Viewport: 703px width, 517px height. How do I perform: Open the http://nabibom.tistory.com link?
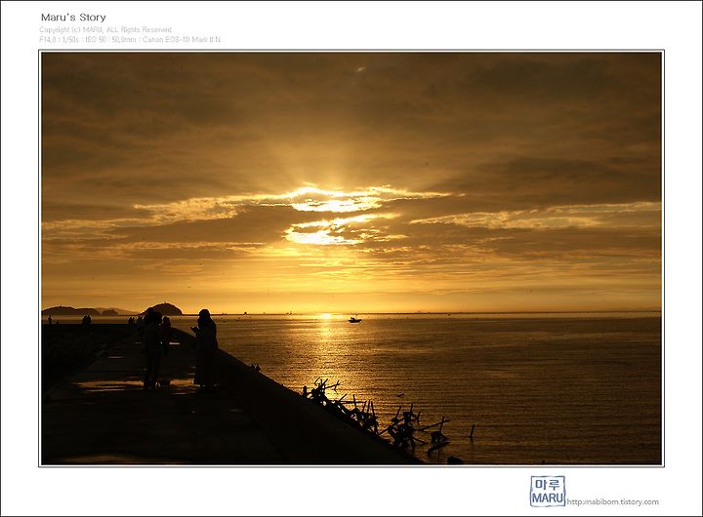[613, 501]
